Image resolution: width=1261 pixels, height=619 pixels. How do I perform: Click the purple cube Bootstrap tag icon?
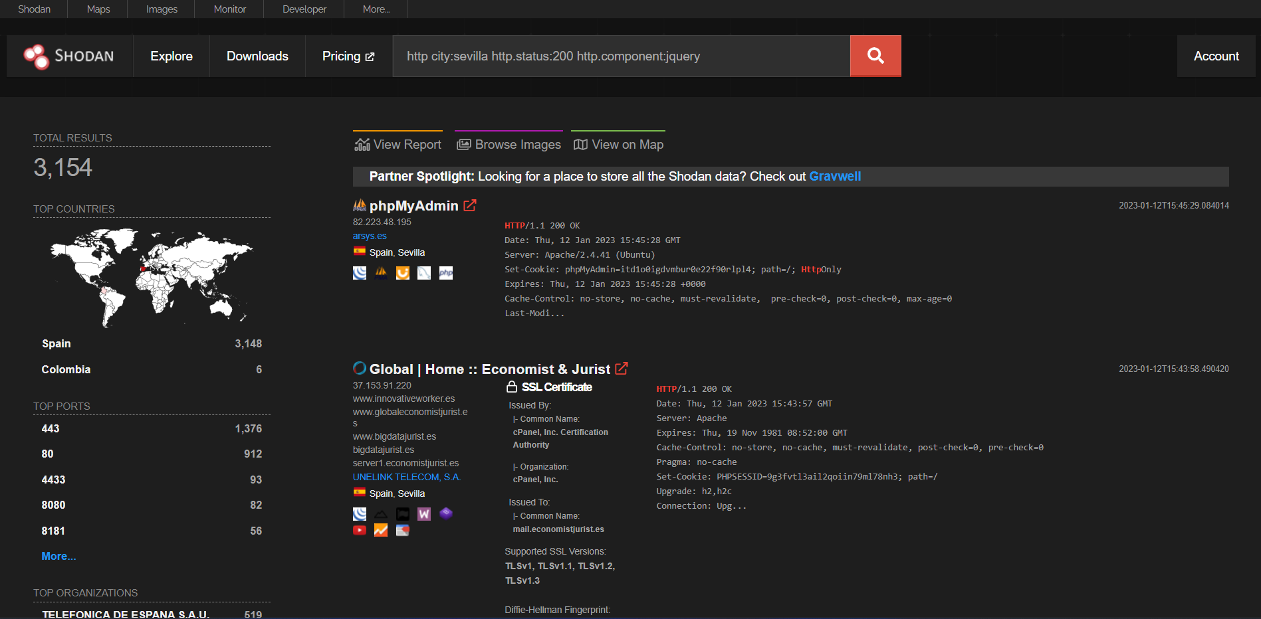(446, 513)
